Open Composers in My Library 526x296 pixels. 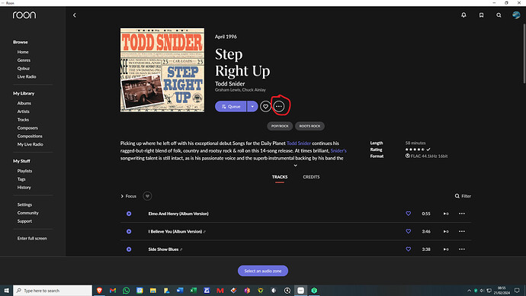point(27,128)
